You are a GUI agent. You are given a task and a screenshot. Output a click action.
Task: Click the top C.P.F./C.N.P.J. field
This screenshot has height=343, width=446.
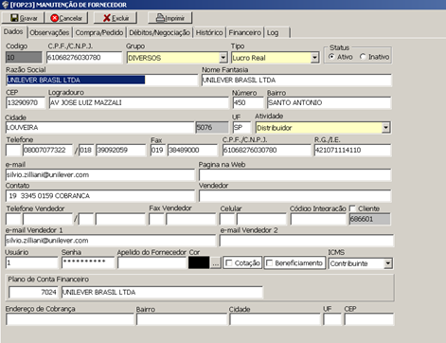(84, 58)
